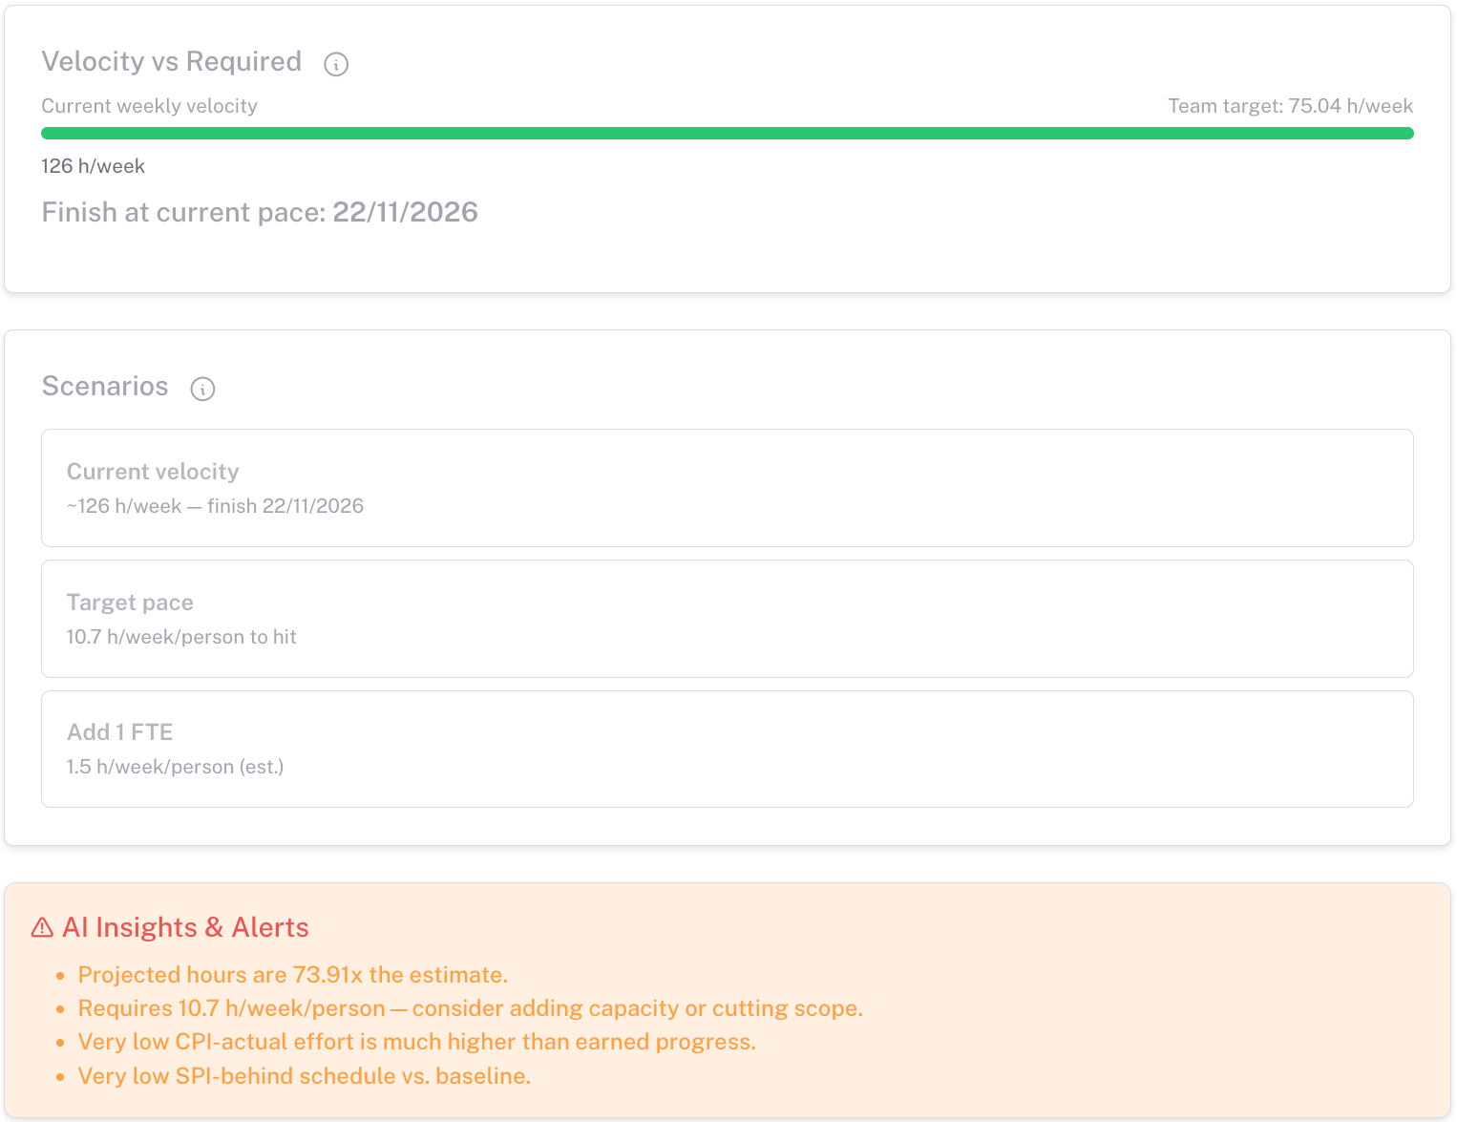Viewport: 1457px width, 1122px height.
Task: Click the Velocity vs Required heading
Action: (172, 62)
